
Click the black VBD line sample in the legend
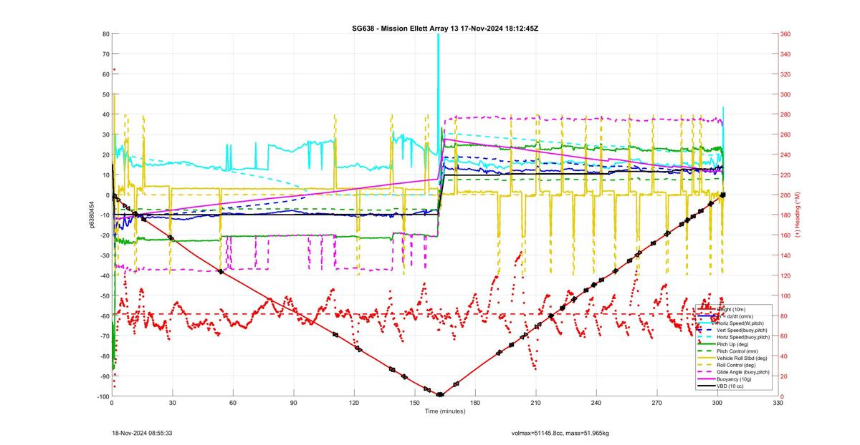[706, 386]
